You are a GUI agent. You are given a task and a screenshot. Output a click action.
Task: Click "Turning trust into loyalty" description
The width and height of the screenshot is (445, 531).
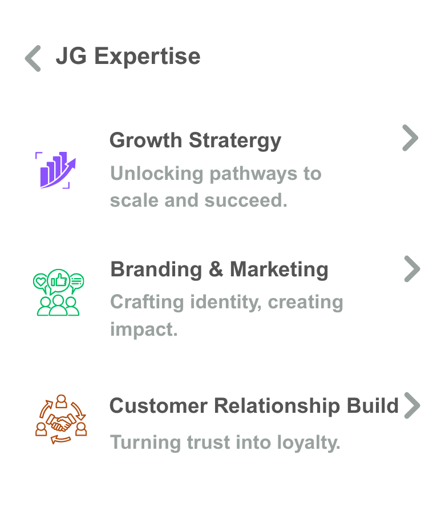click(225, 442)
